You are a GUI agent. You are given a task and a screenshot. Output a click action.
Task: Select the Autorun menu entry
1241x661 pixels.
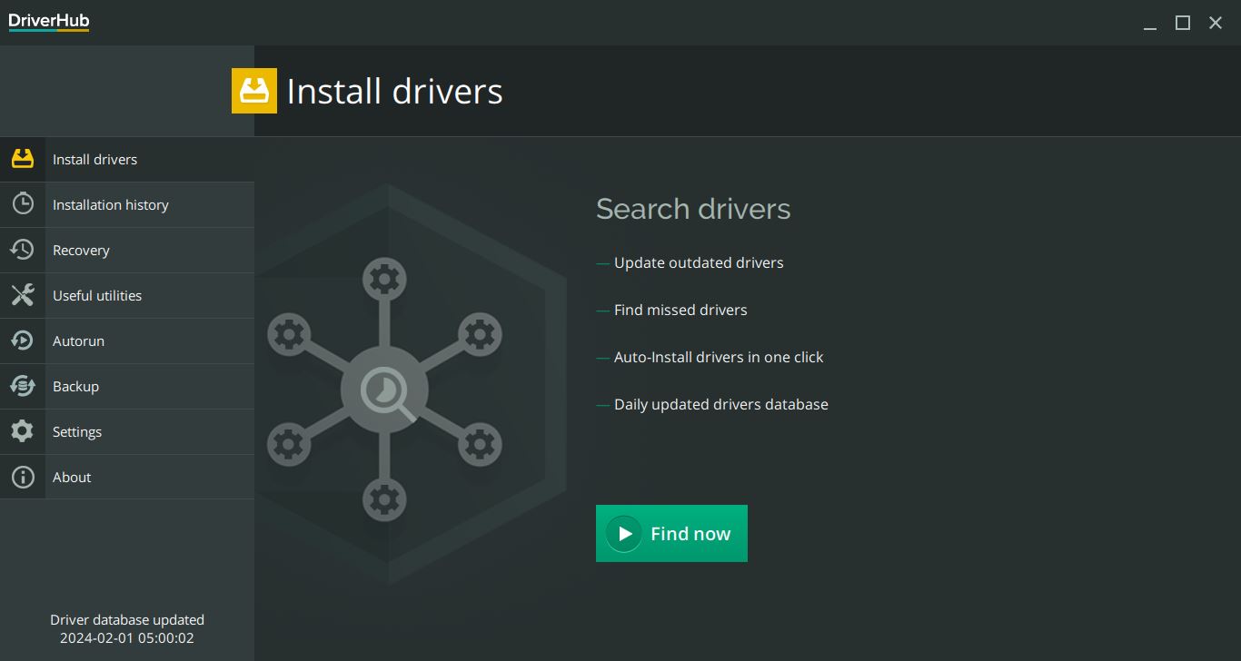[x=127, y=340]
